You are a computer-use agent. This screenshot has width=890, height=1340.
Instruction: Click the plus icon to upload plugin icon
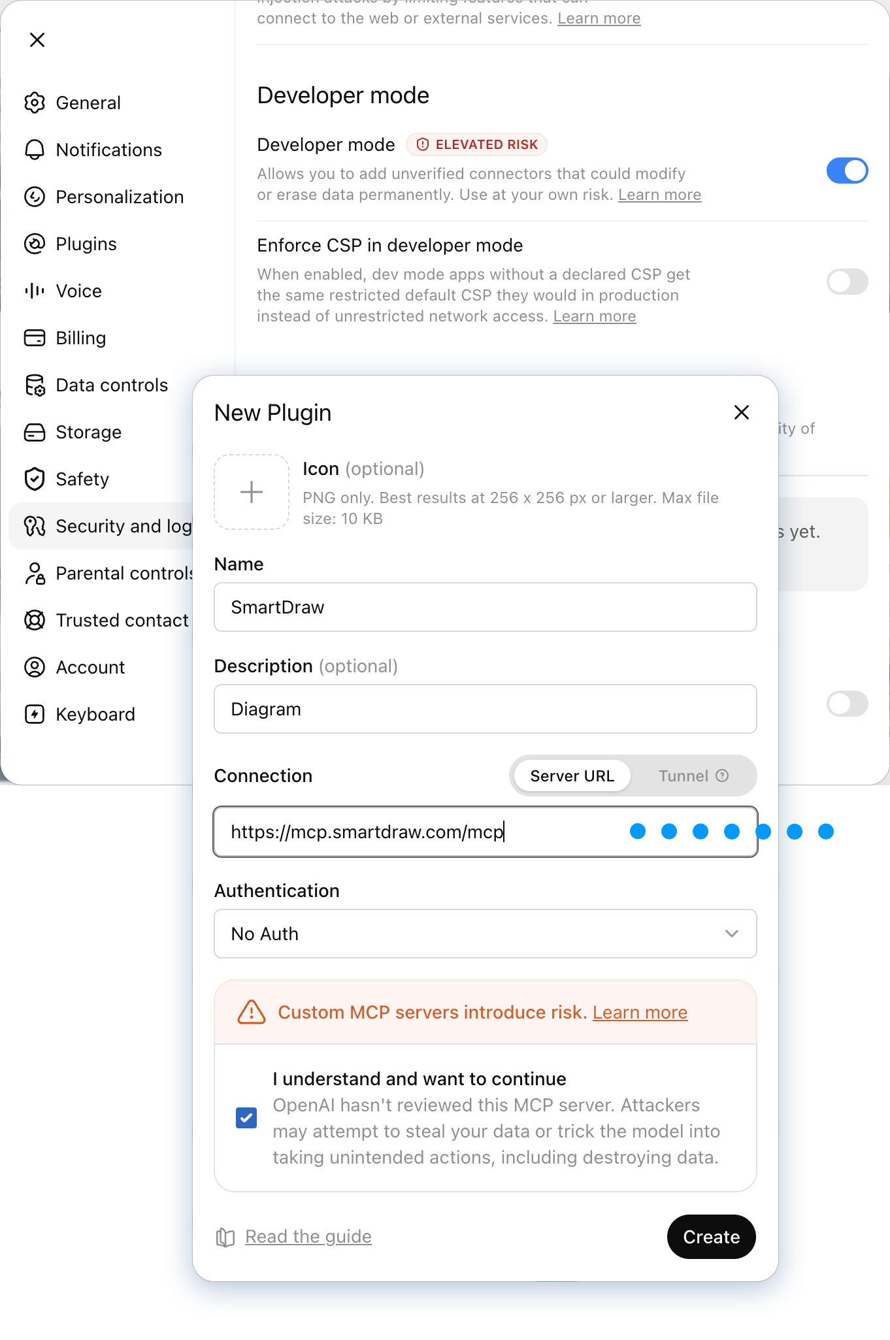tap(252, 492)
